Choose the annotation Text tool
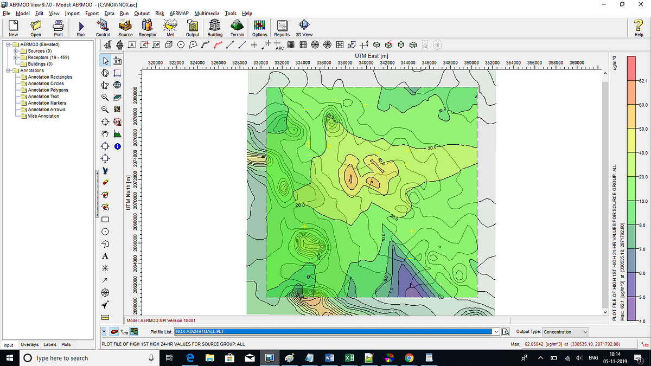This screenshot has width=651, height=366. click(x=105, y=256)
